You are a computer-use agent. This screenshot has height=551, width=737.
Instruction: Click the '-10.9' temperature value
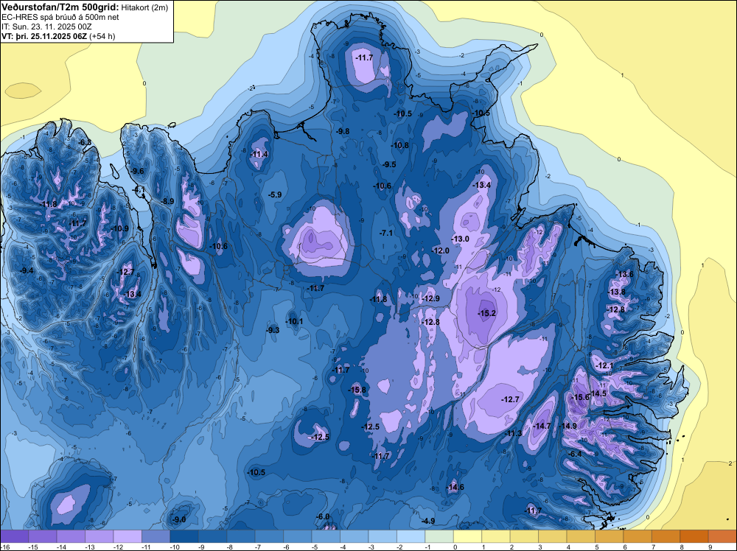click(119, 229)
